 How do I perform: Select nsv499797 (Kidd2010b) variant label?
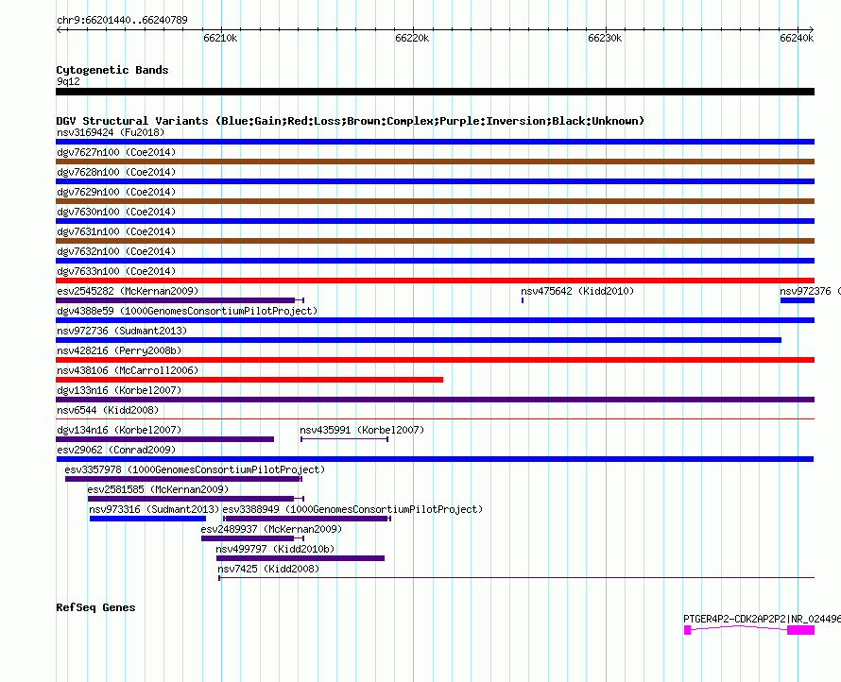tap(275, 549)
